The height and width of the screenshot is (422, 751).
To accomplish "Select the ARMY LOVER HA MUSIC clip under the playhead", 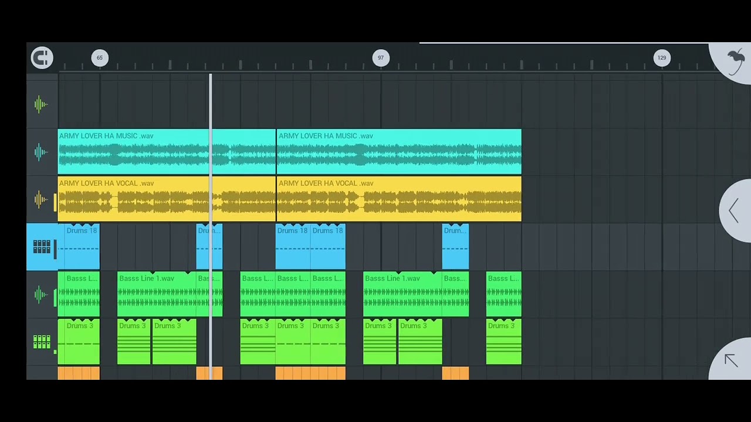I will 167,152.
